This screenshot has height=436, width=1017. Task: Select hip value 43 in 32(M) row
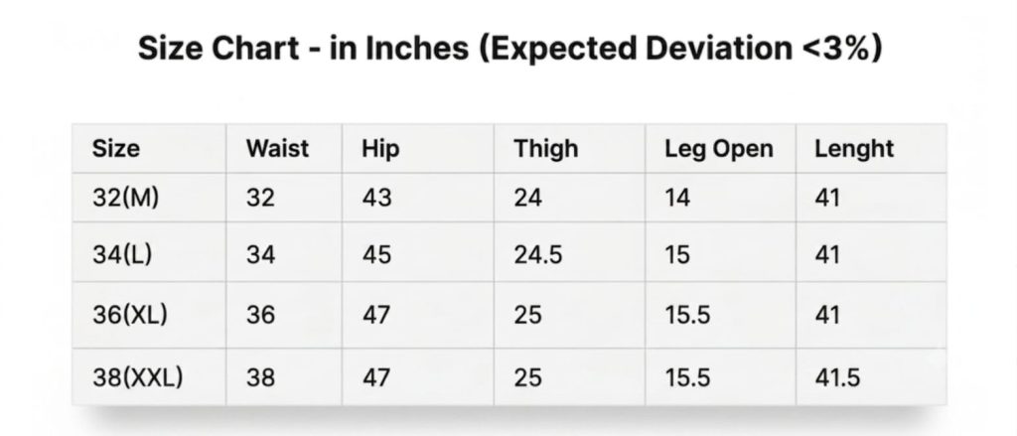tap(376, 198)
